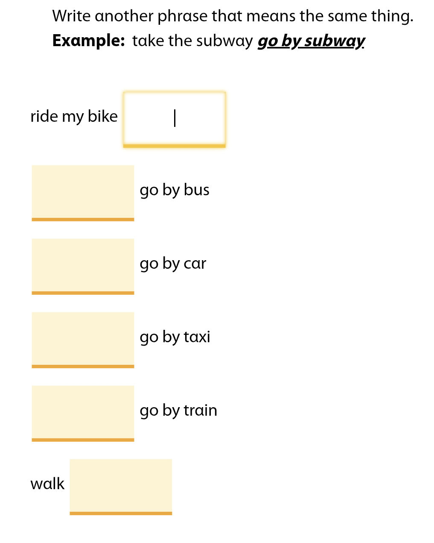Click the word "Write" starting the instructions

pos(71,16)
